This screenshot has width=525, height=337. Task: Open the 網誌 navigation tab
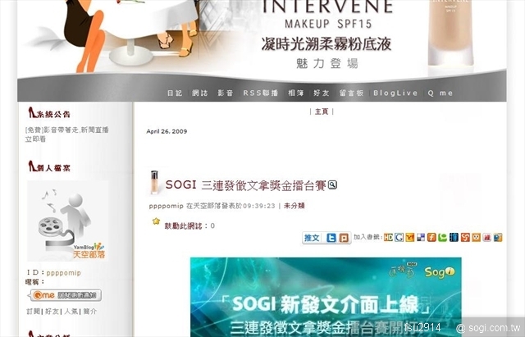[200, 93]
